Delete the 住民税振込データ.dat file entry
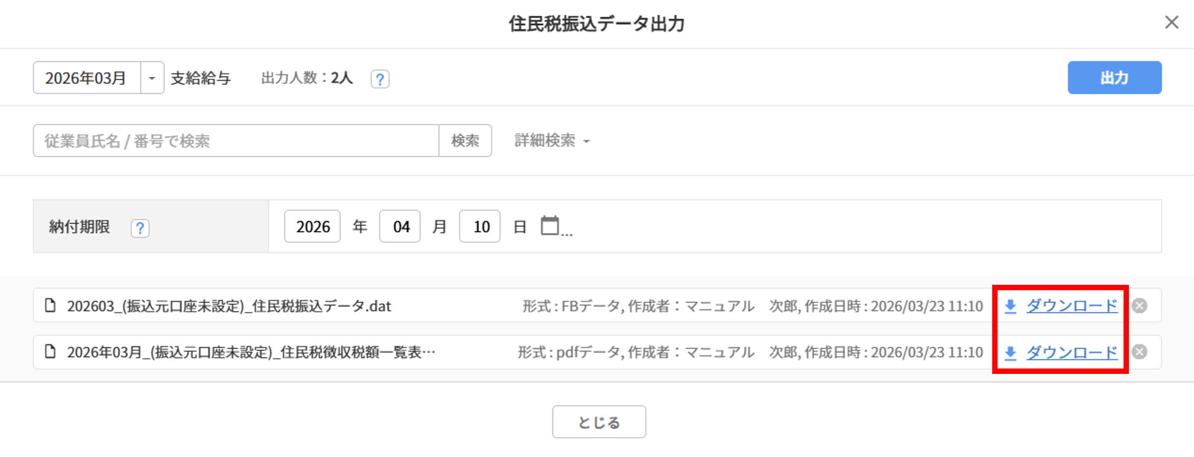The image size is (1194, 457). click(x=1139, y=306)
